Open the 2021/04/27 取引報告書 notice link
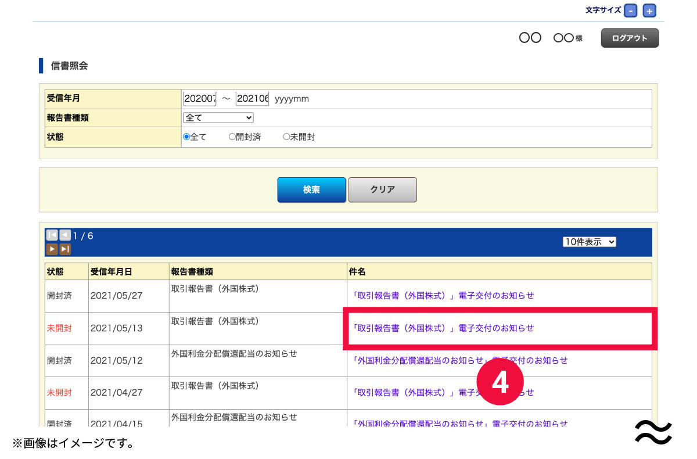The height and width of the screenshot is (459, 697). click(x=407, y=393)
